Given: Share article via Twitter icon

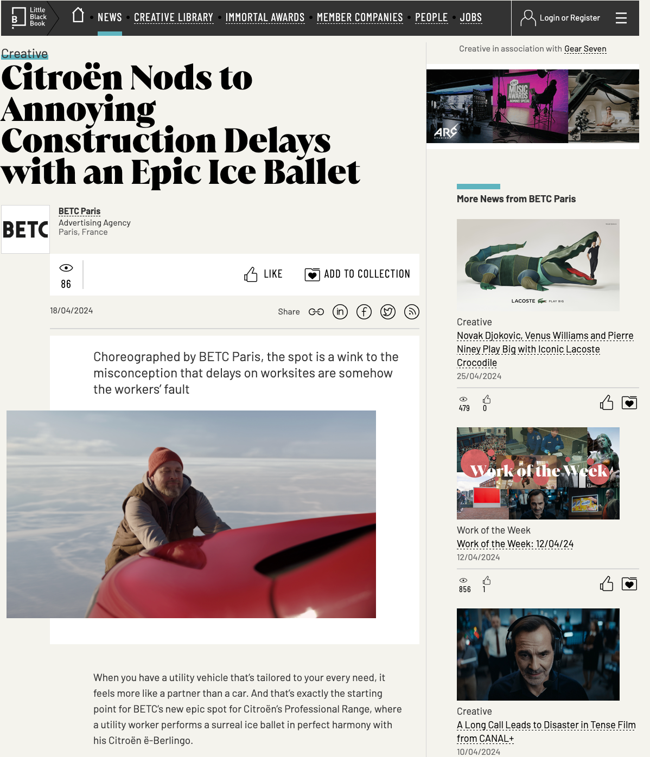Looking at the screenshot, I should [x=388, y=312].
